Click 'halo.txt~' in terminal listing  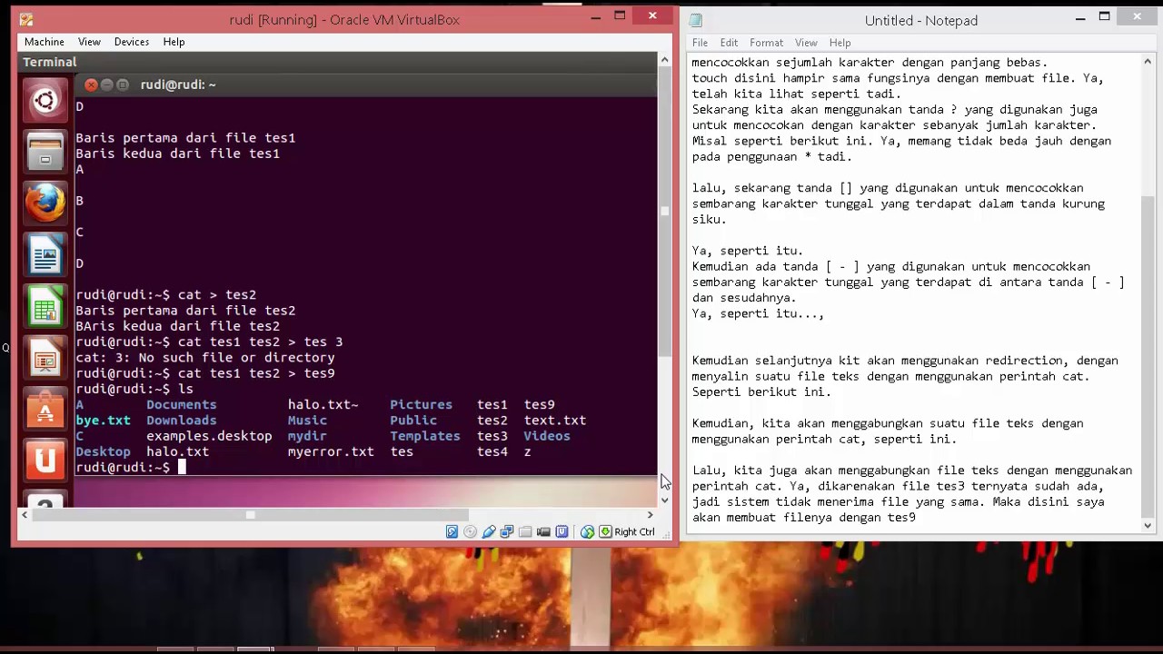(323, 405)
